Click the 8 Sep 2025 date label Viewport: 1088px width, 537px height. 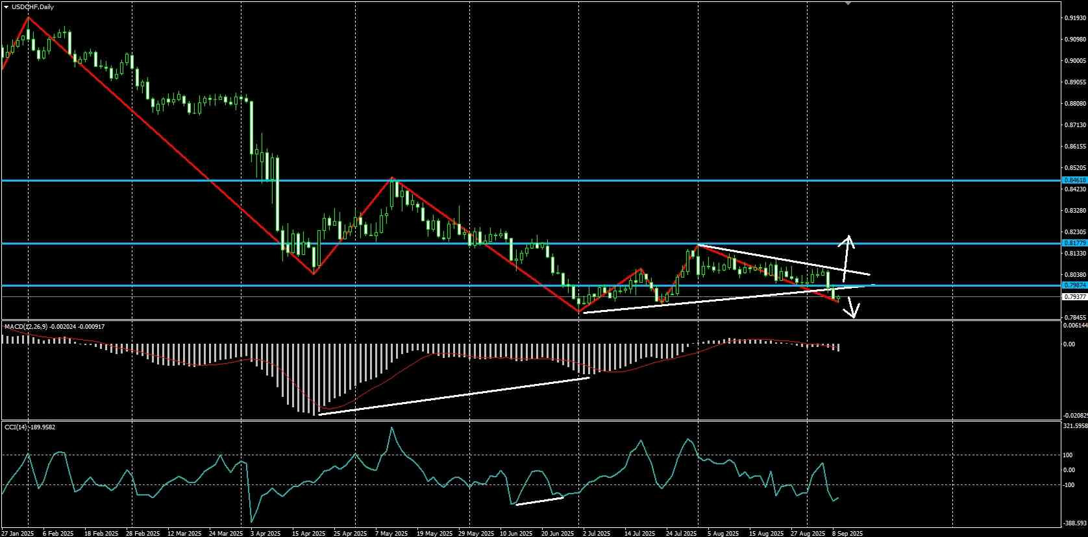pos(848,533)
